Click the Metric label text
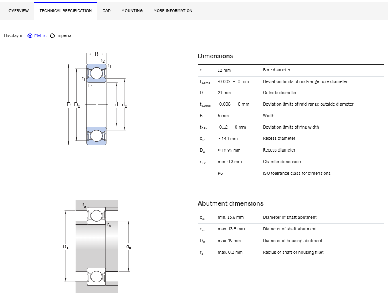The image size is (388, 299). [x=40, y=35]
